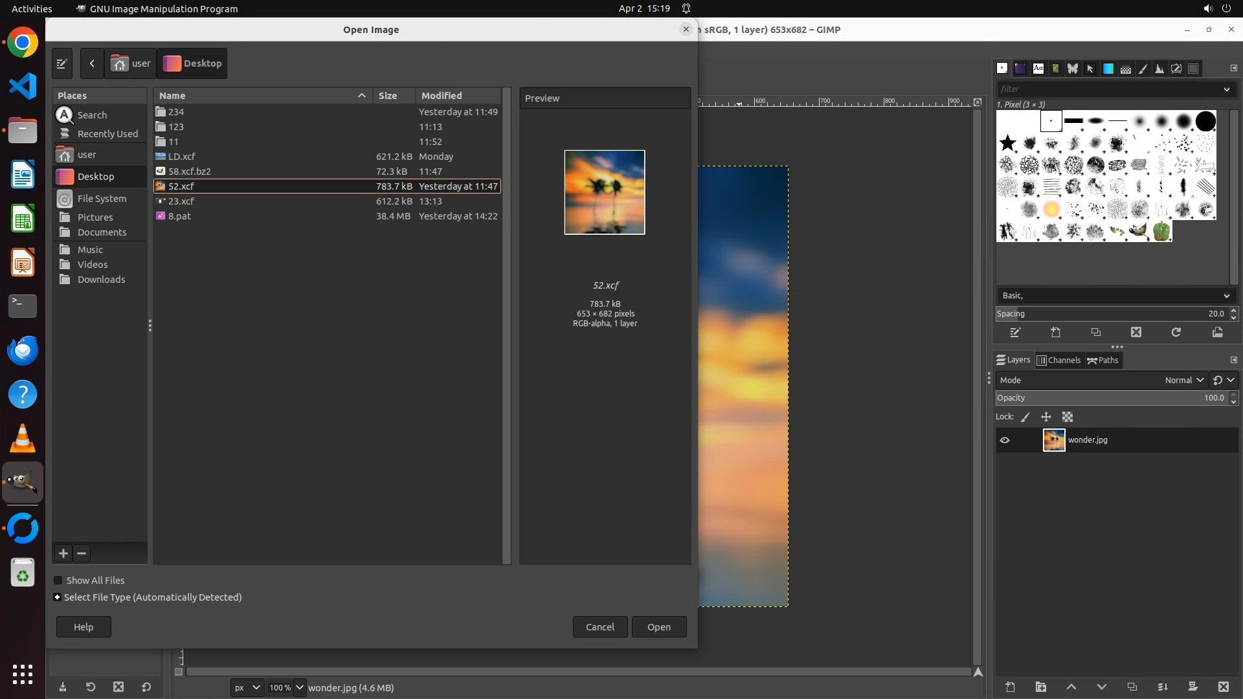The width and height of the screenshot is (1243, 699).
Task: Open the layer Mode Normal dropdown
Action: click(x=1184, y=381)
